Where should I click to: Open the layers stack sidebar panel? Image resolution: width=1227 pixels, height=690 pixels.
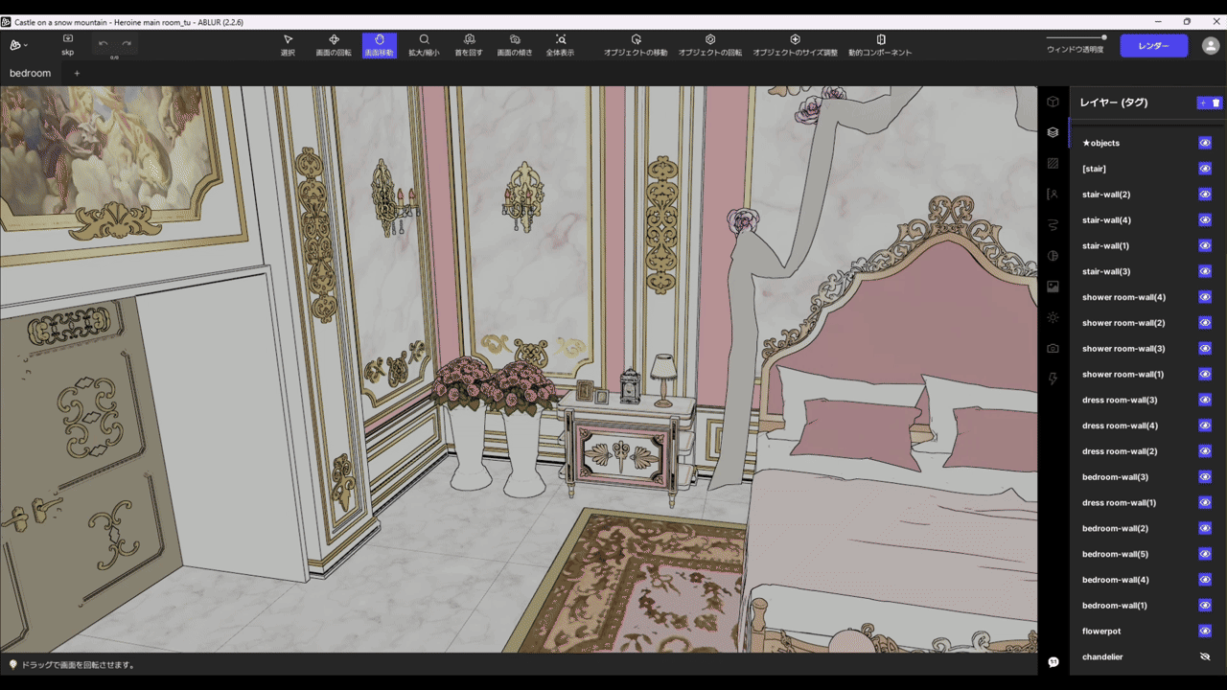point(1053,132)
